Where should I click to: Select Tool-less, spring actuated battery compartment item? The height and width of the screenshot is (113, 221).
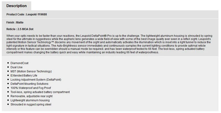click(x=40, y=92)
